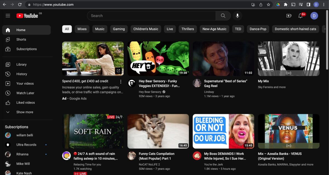The height and width of the screenshot is (175, 329).
Task: Open Library in the sidebar
Action: click(26, 64)
